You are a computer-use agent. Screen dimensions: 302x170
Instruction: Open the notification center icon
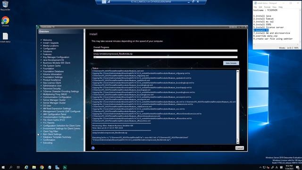pyautogui.click(x=298, y=167)
